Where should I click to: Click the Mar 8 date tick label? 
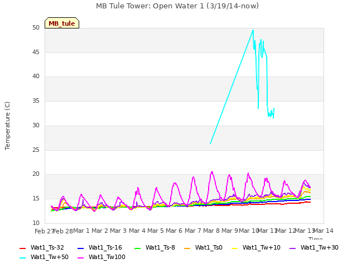(211, 231)
